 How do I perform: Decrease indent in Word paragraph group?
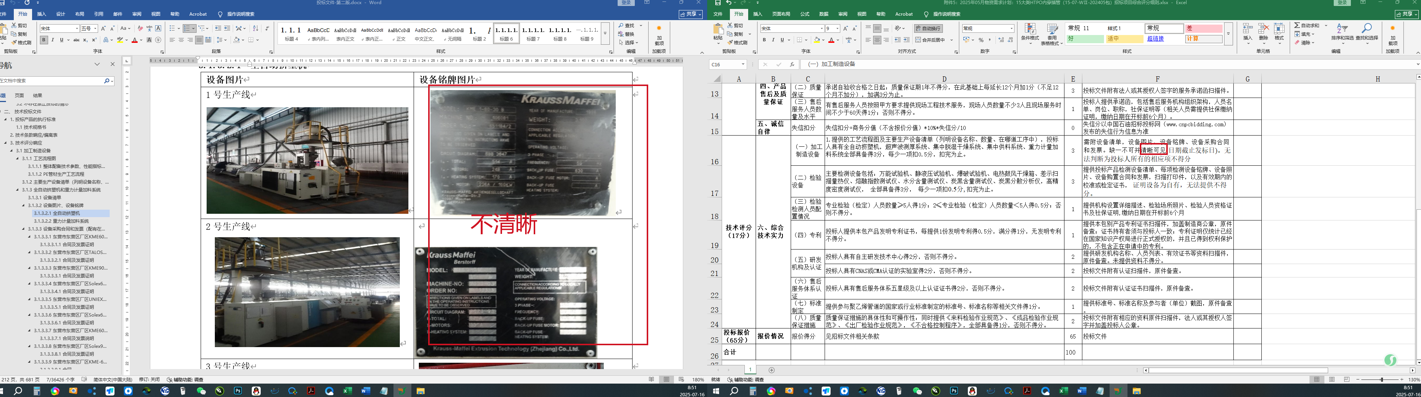coord(218,28)
